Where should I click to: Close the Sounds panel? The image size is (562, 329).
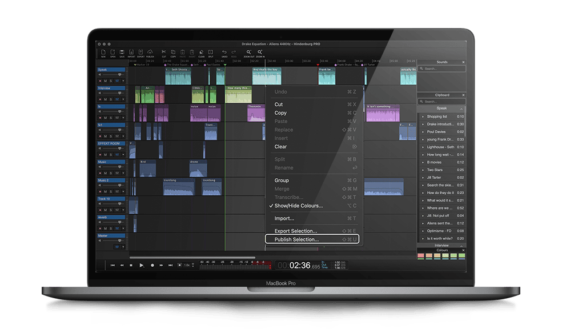[463, 62]
